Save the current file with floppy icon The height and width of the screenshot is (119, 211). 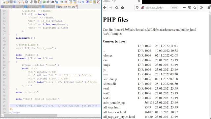click(11, 2)
